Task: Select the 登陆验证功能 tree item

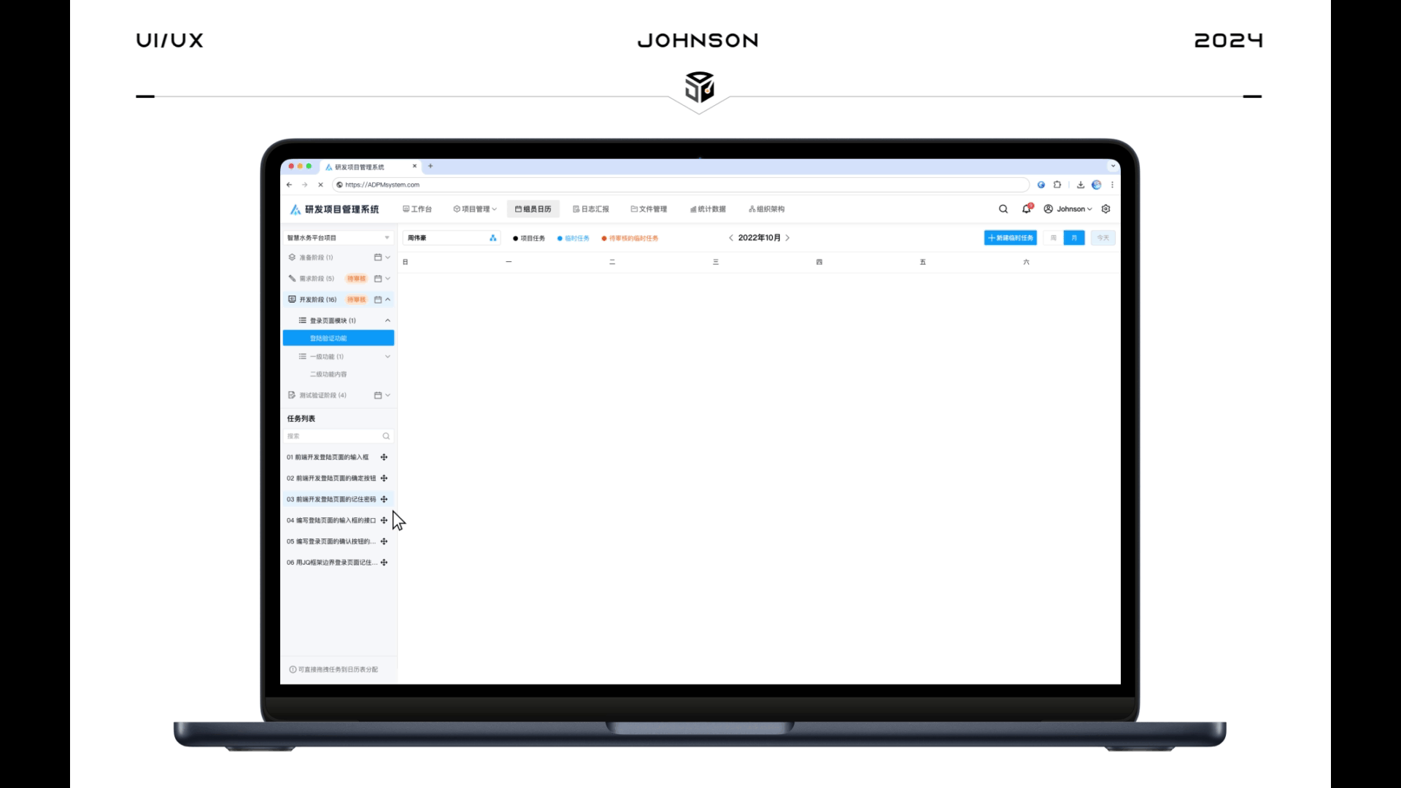Action: pyautogui.click(x=339, y=339)
